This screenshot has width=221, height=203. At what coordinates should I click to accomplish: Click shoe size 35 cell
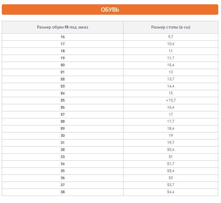click(63, 171)
